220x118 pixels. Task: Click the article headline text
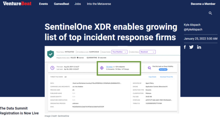point(111,32)
